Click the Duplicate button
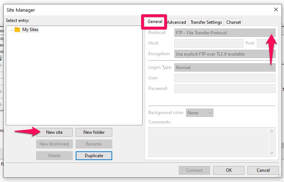The image size is (284, 182). pos(94,156)
